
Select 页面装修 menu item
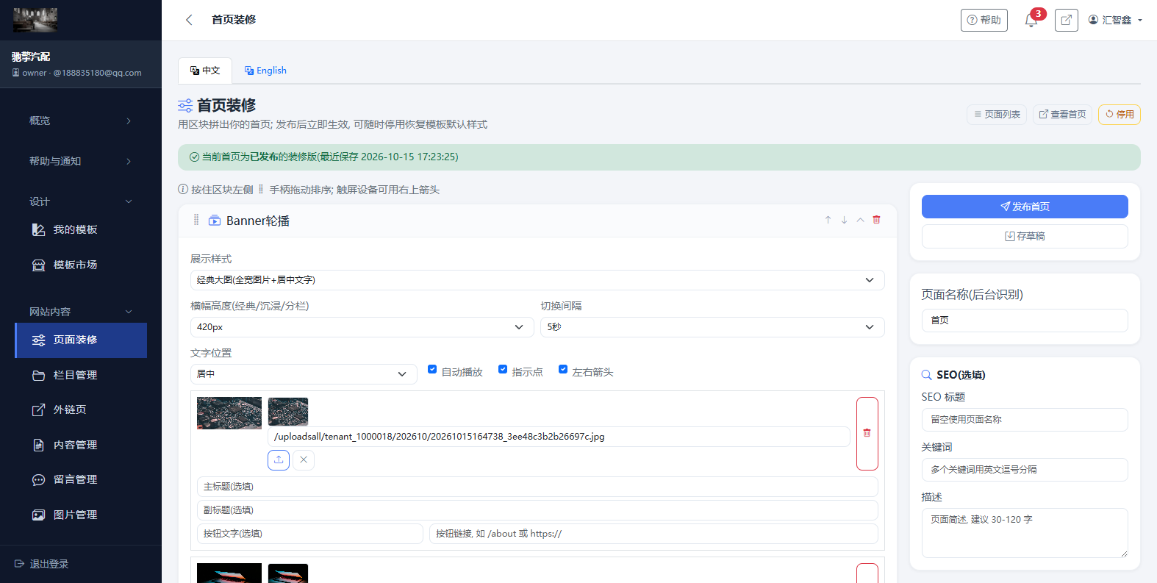coord(81,340)
